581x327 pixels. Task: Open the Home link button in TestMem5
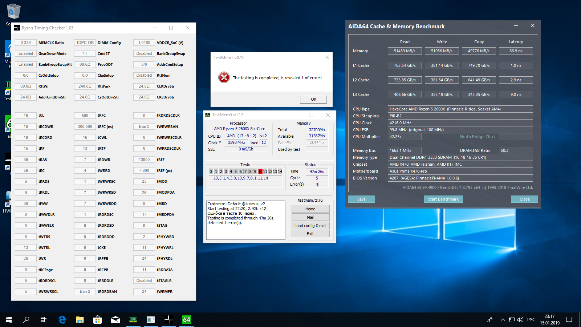coord(310,209)
